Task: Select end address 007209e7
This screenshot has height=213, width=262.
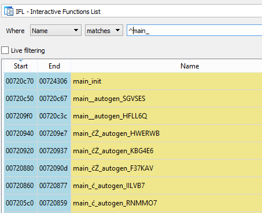Action: [54, 133]
